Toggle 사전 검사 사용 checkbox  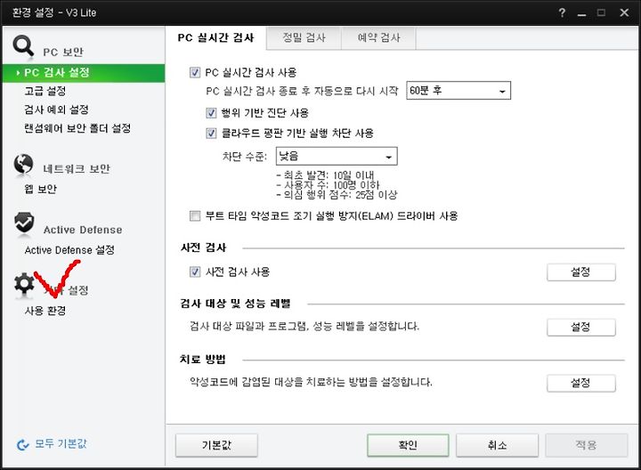195,271
